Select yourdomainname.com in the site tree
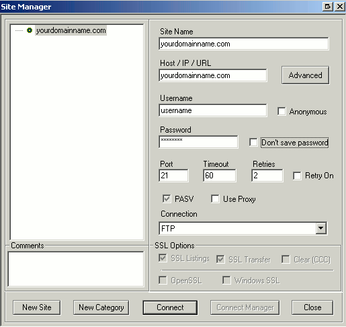346x327 pixels. coord(71,30)
